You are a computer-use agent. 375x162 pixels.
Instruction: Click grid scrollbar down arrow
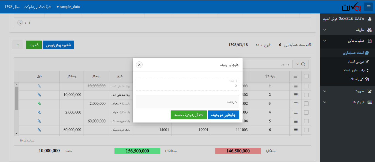16,133
